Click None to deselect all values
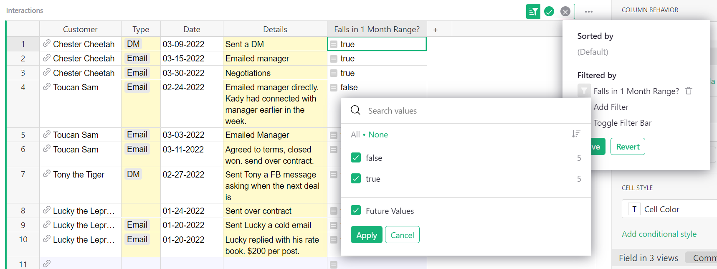 coord(378,134)
